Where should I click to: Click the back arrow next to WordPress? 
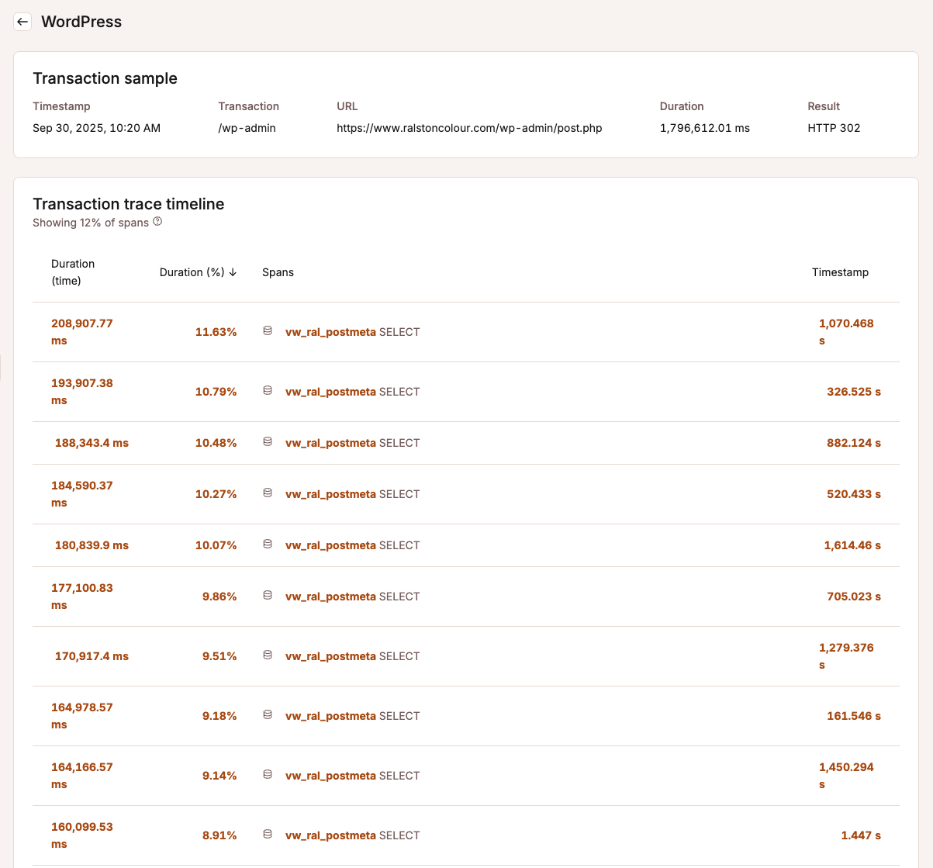pos(22,22)
